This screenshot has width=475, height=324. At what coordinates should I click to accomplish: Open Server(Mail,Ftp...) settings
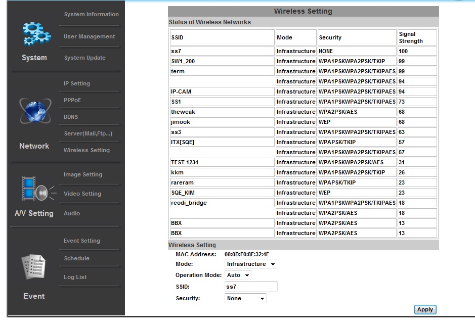[88, 133]
